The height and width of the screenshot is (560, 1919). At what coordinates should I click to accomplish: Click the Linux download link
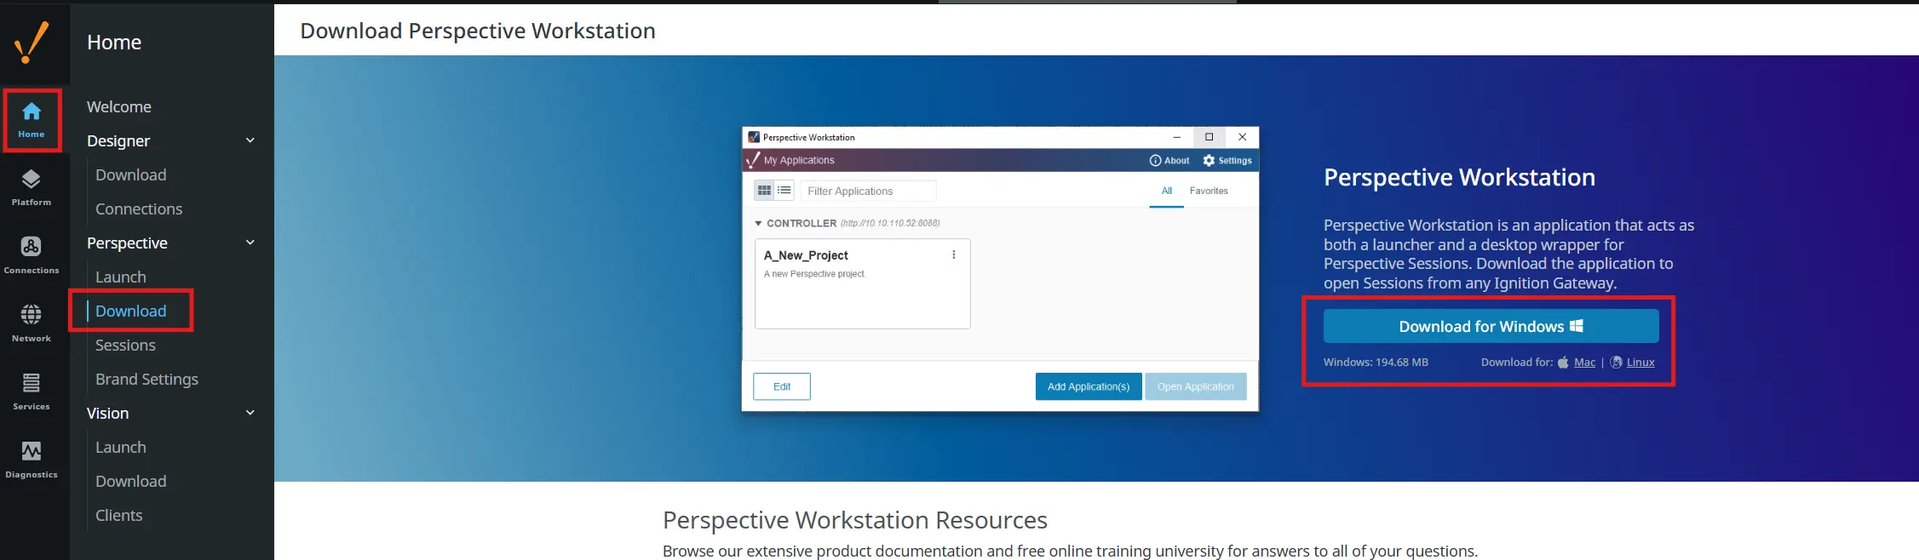click(x=1640, y=362)
